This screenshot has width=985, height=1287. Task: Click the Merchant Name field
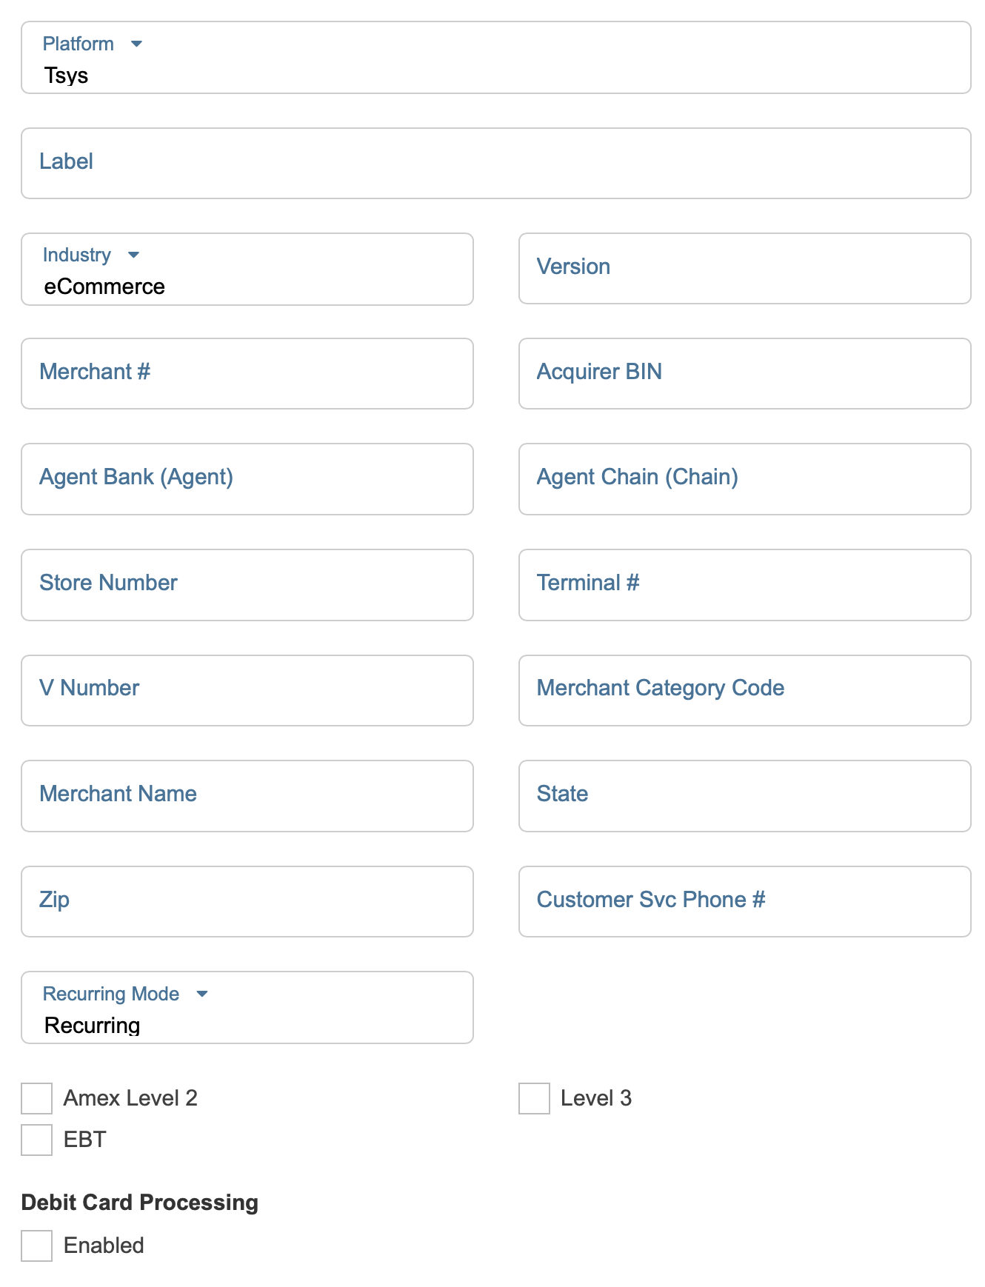coord(247,796)
